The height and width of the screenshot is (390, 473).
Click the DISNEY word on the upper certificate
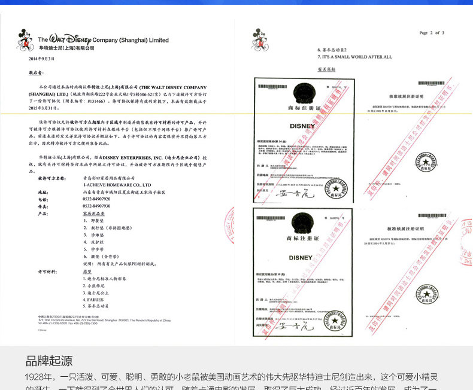pyautogui.click(x=302, y=126)
